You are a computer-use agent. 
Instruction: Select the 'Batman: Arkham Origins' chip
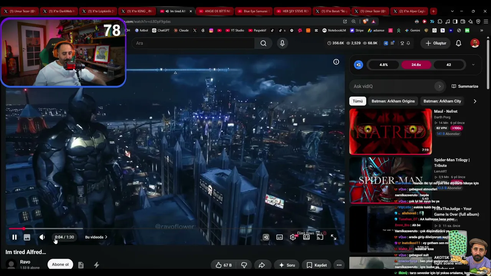tap(393, 101)
